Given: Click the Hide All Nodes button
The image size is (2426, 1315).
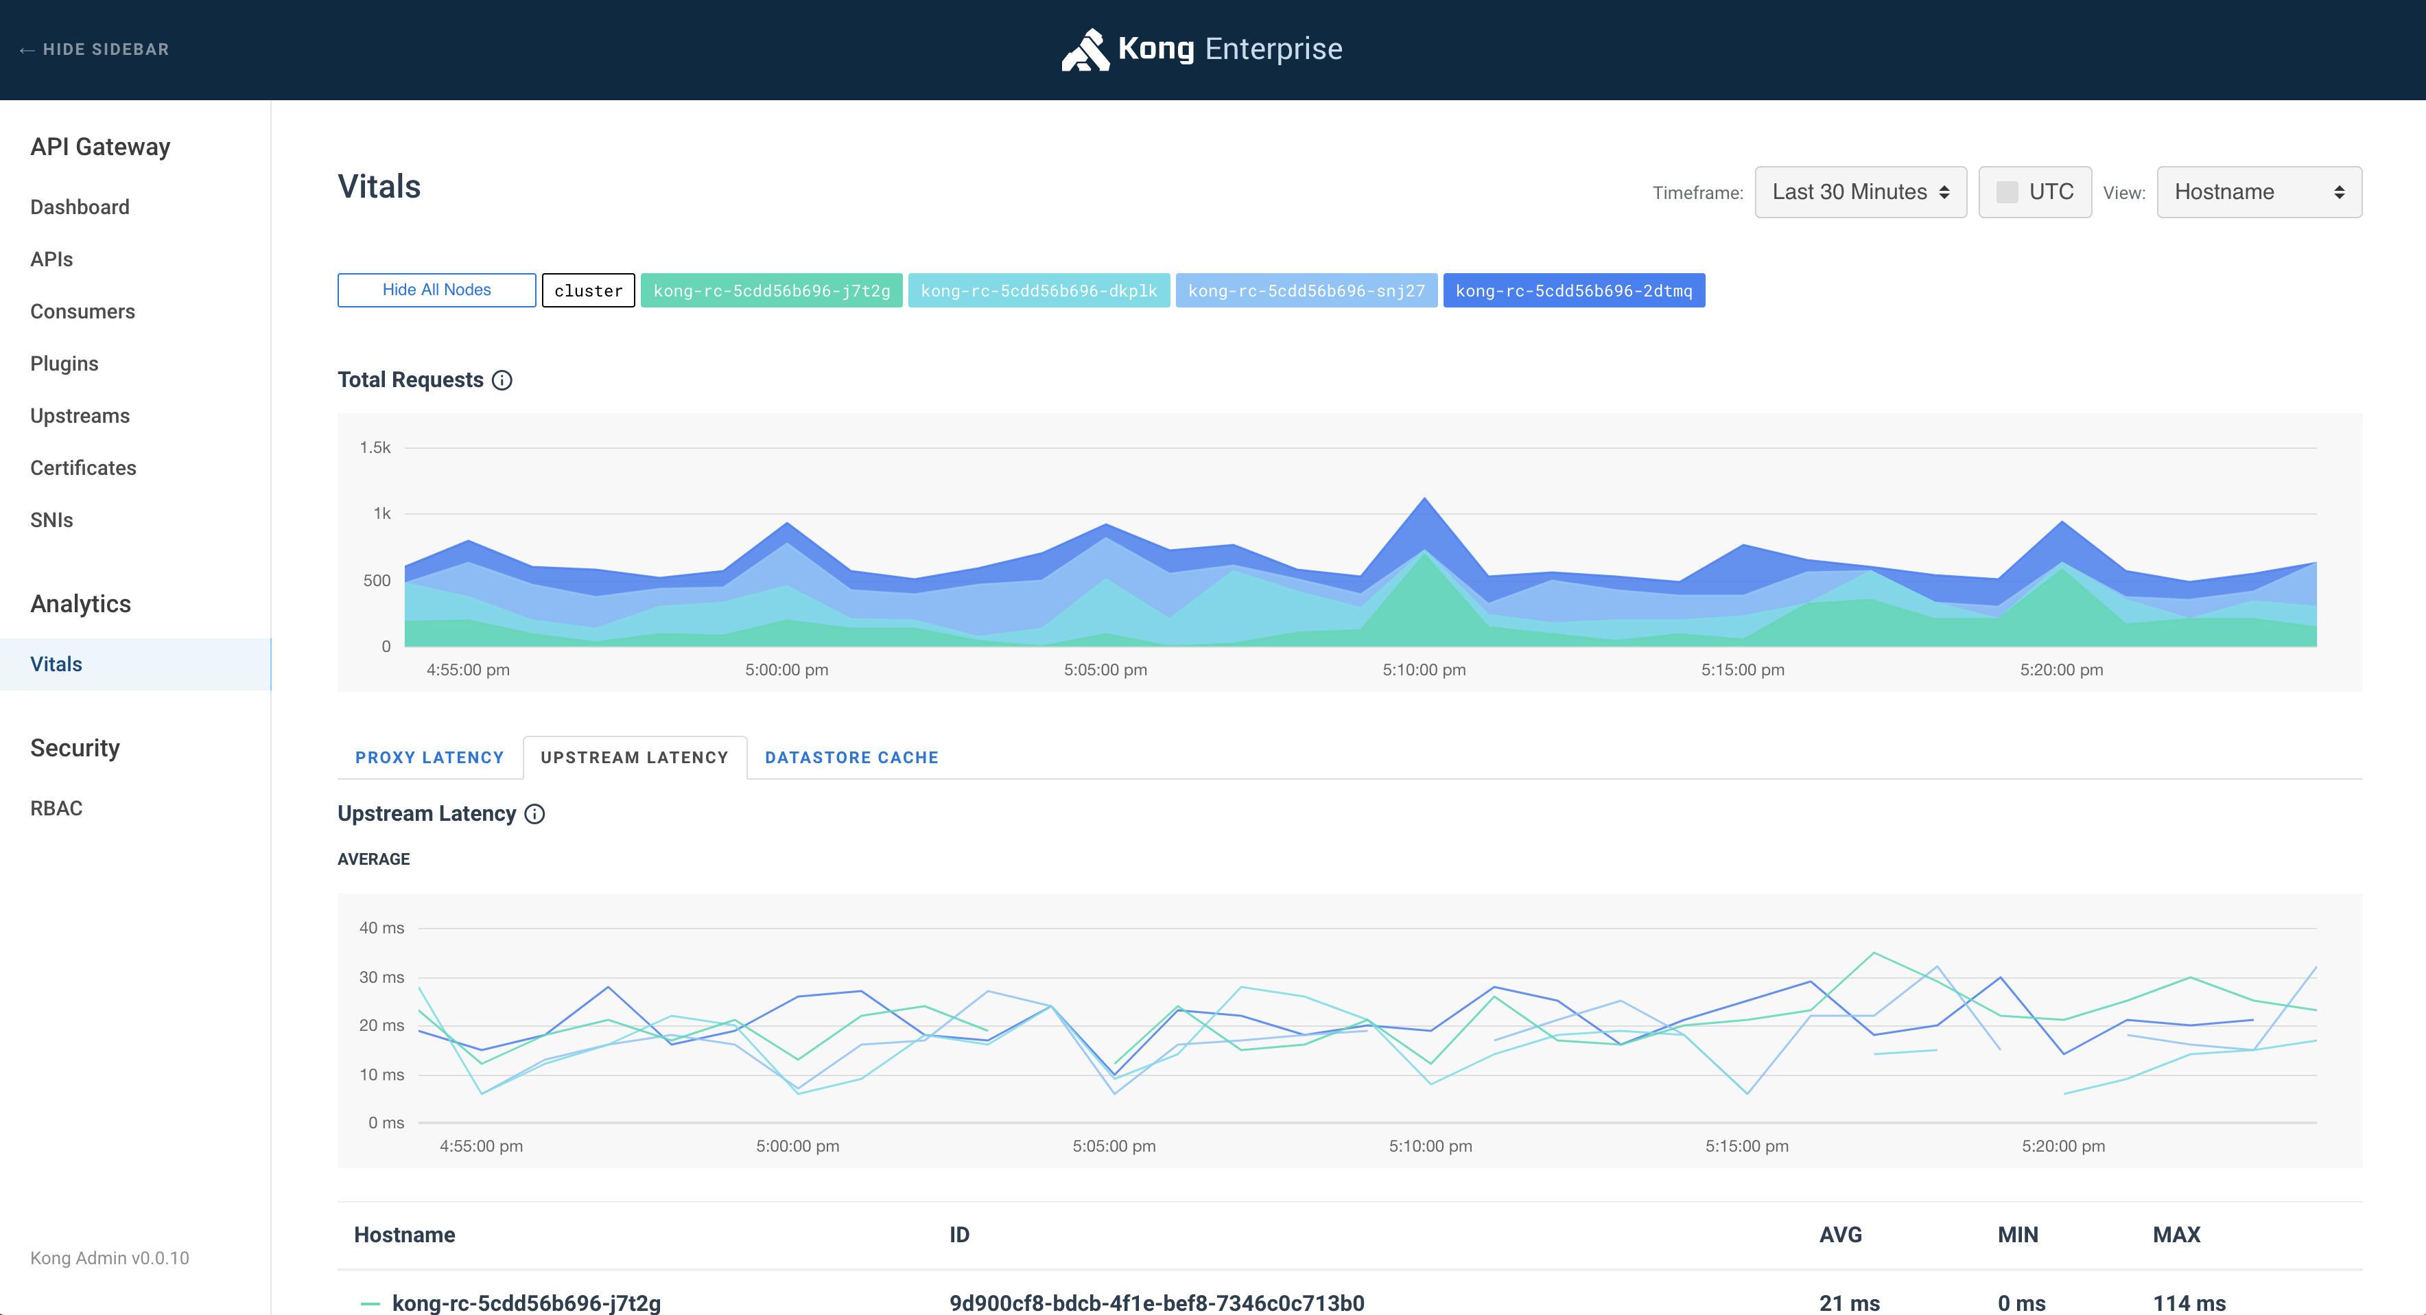Looking at the screenshot, I should coord(436,290).
